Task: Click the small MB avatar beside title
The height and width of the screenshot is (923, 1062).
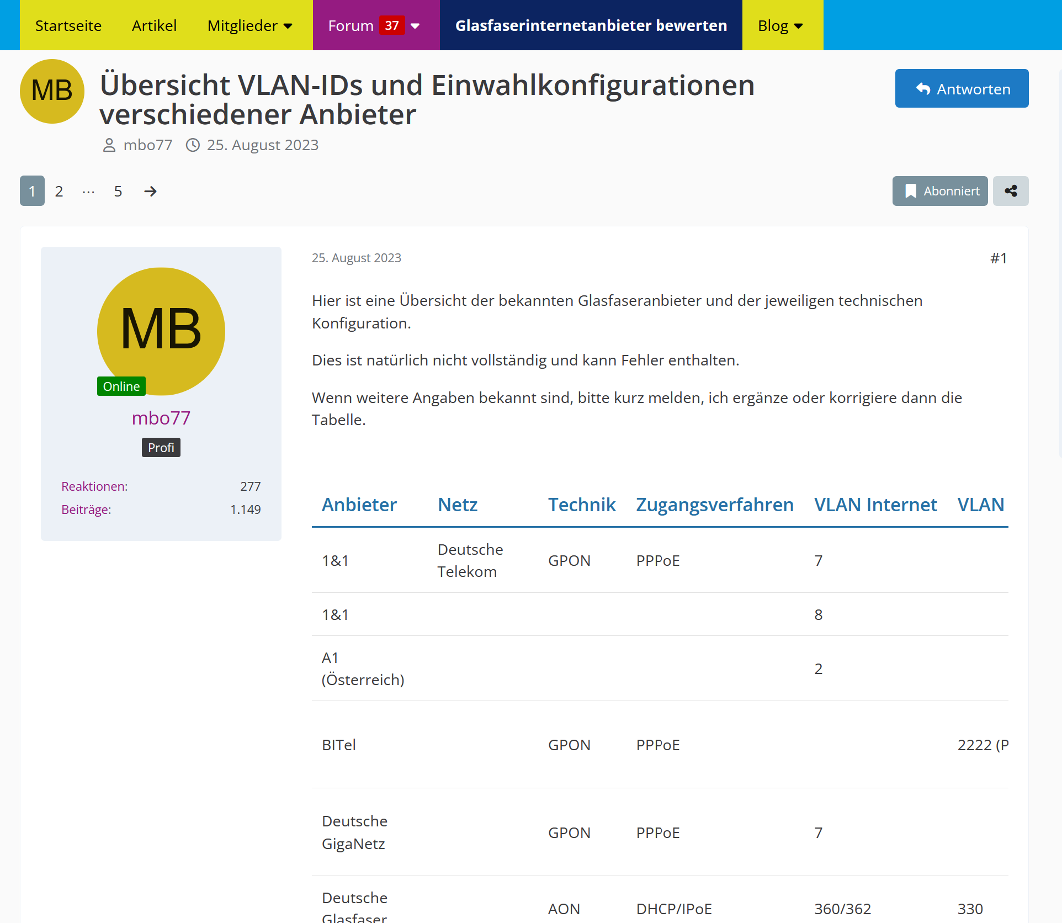Action: point(52,91)
